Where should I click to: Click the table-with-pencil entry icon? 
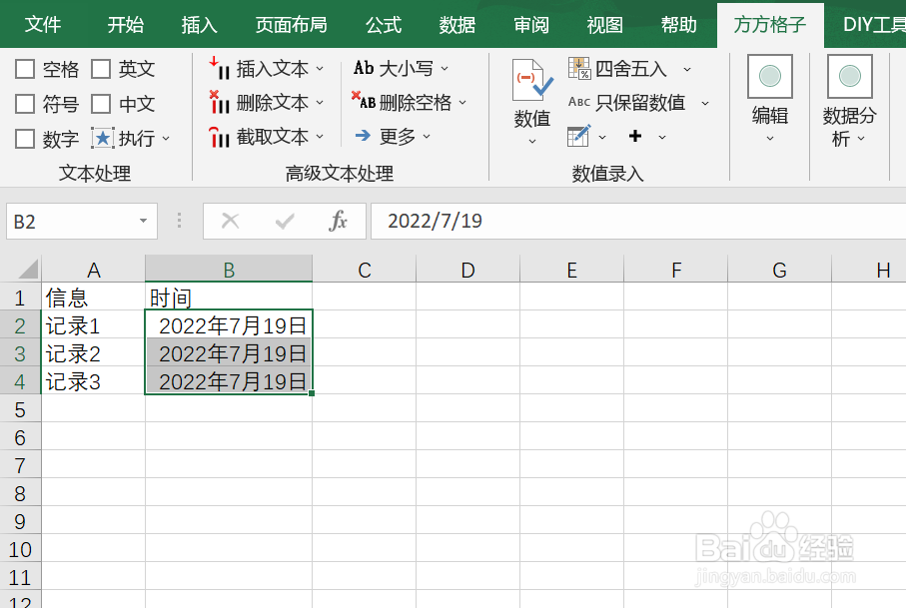pos(579,136)
